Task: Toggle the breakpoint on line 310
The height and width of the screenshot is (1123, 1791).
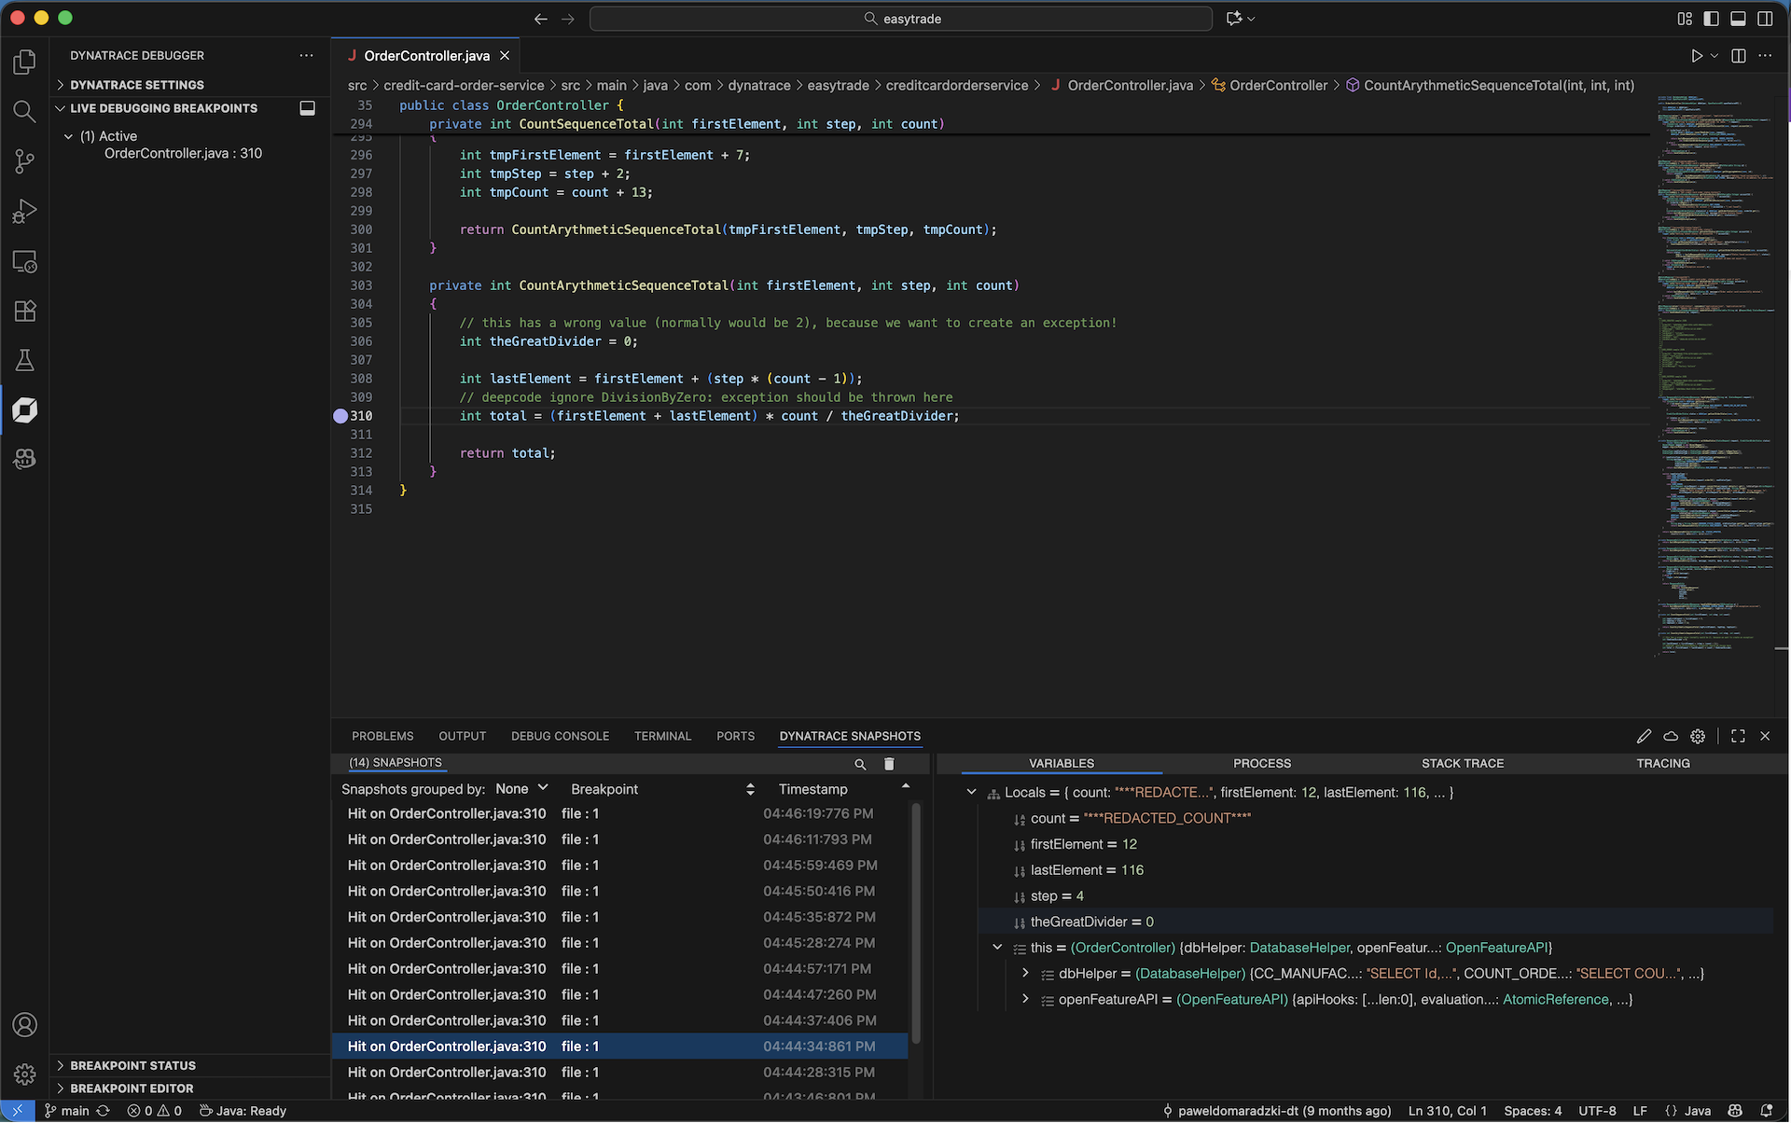Action: [x=340, y=416]
